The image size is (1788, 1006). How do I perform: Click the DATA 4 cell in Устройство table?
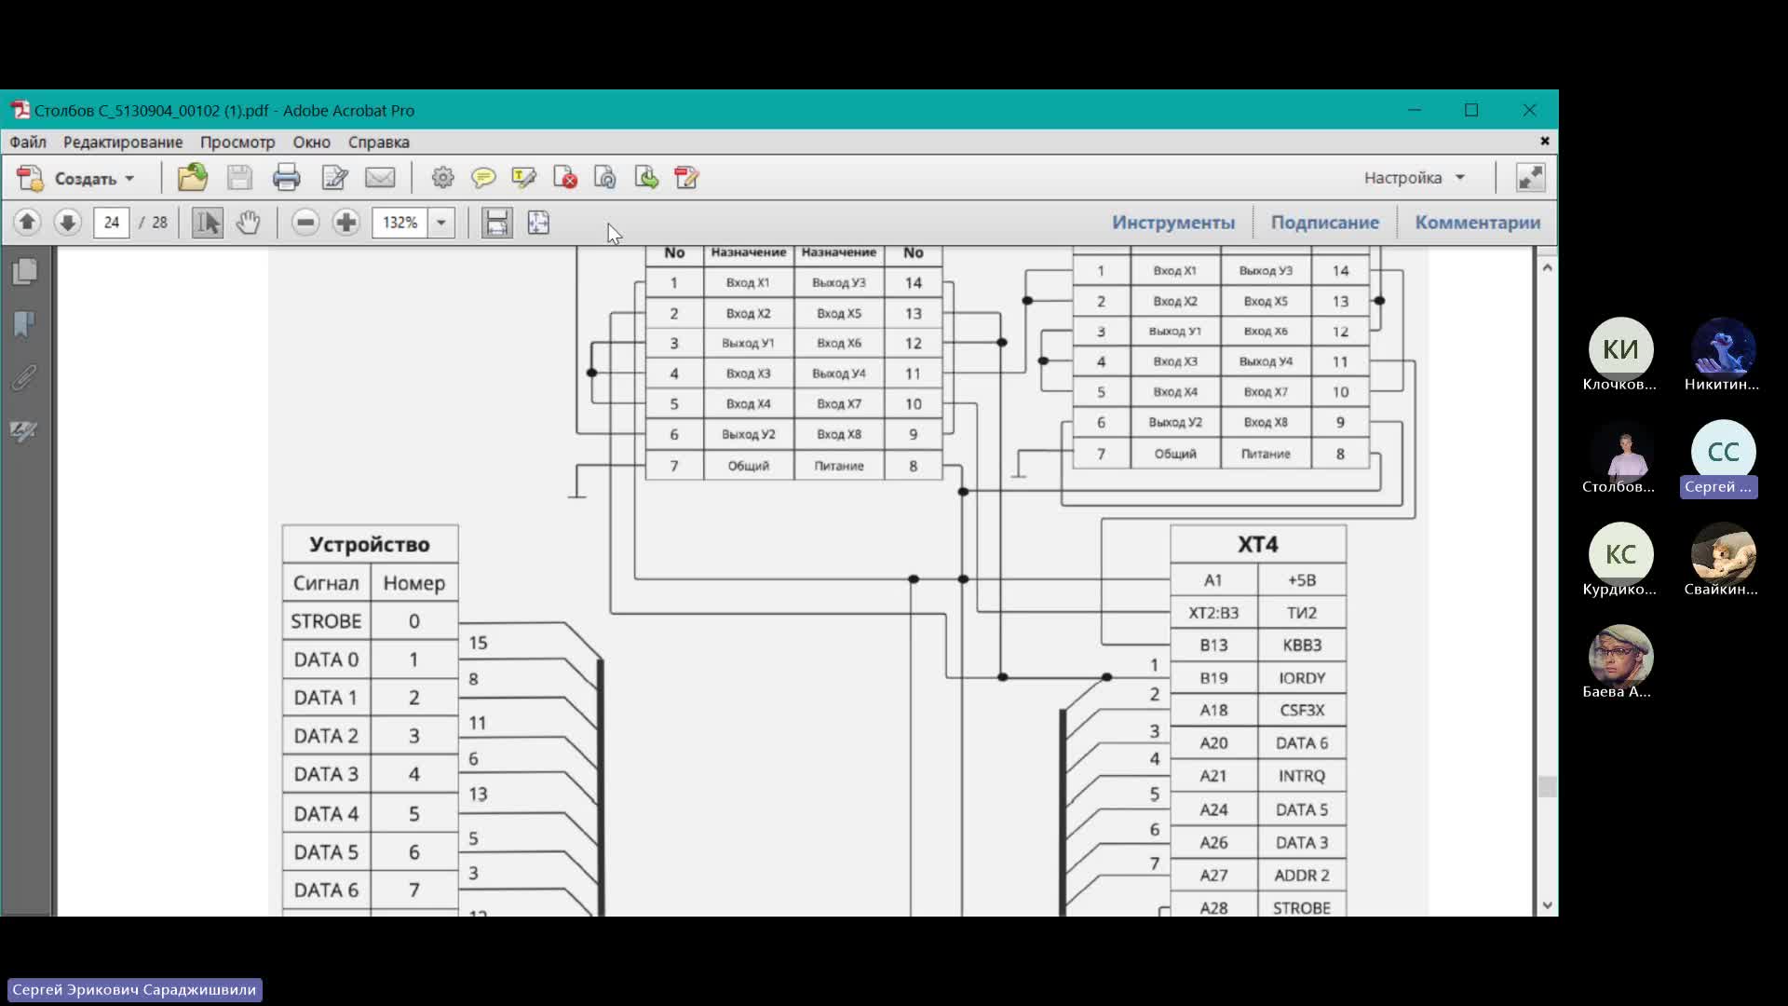click(x=326, y=814)
